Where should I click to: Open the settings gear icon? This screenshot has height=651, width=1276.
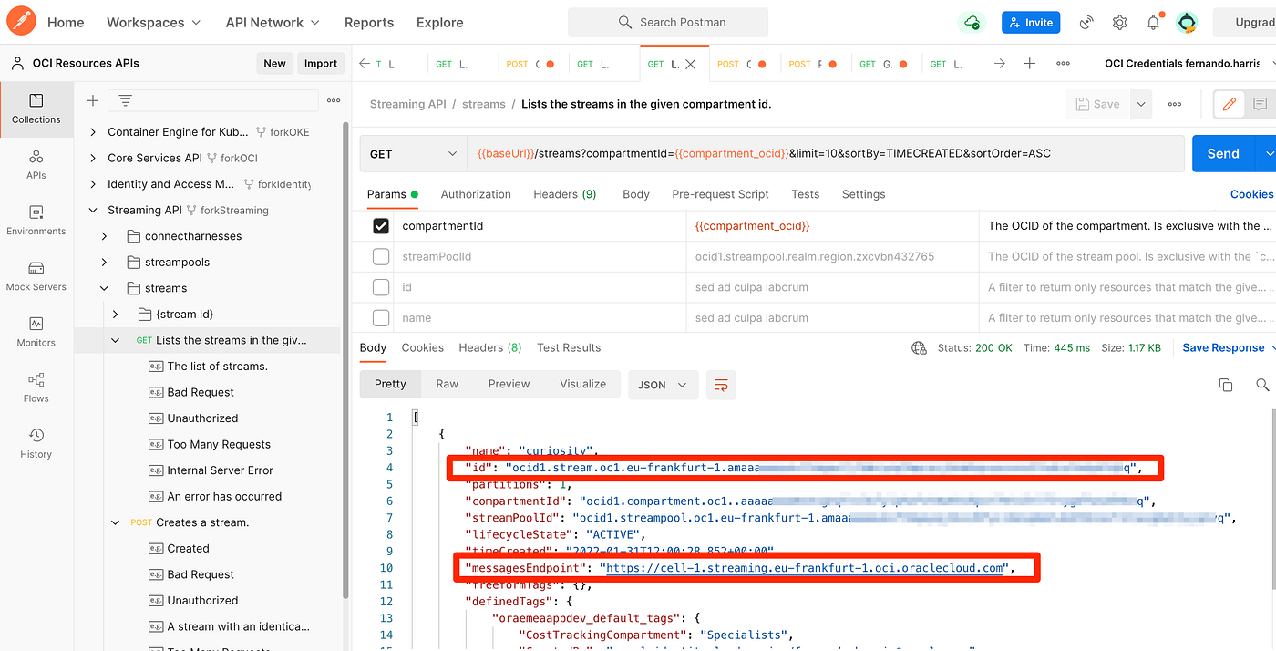(1119, 22)
